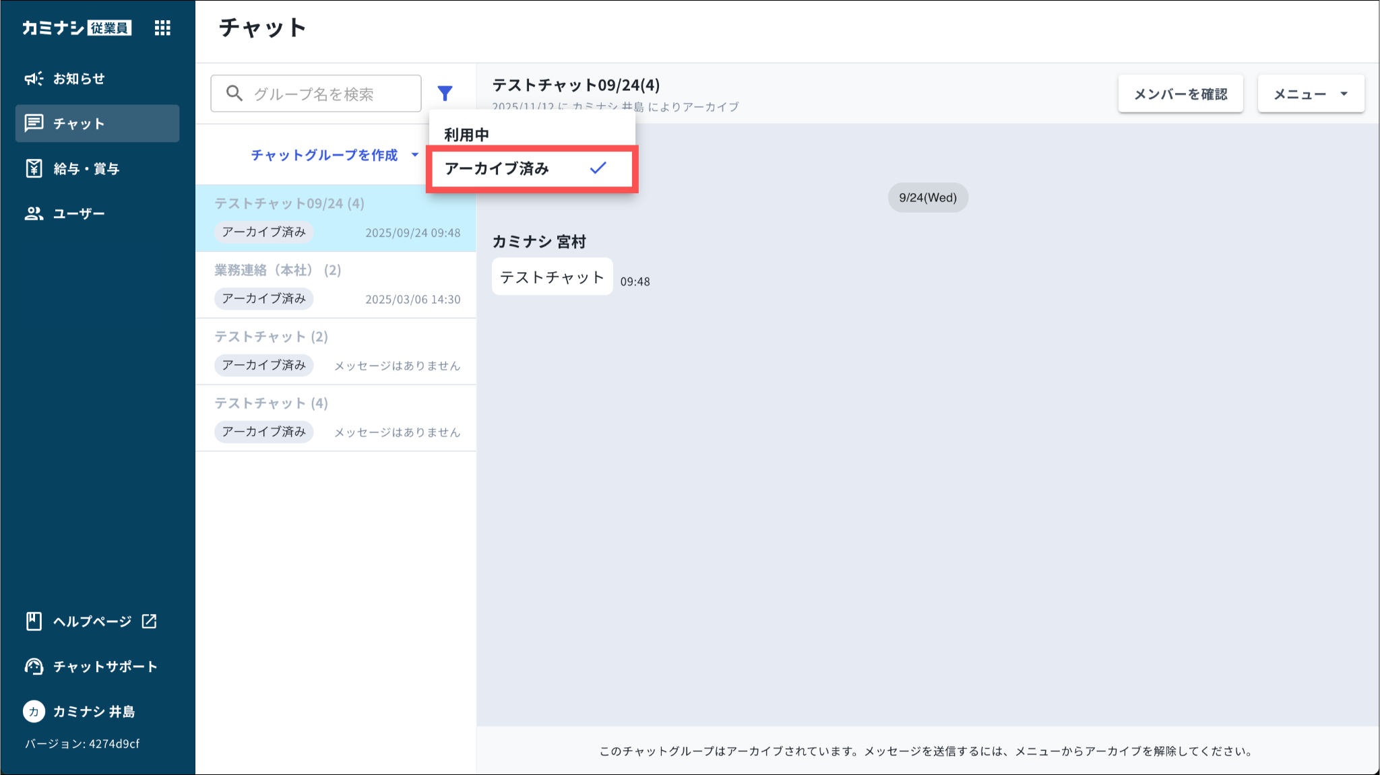
Task: Click the チャット sidebar chat icon
Action: click(34, 123)
